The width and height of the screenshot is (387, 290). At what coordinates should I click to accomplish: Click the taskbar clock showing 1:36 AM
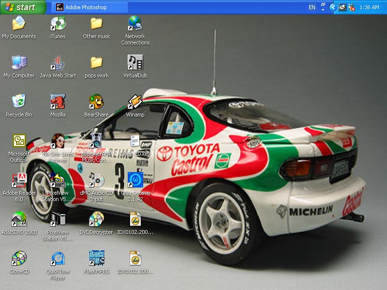pos(370,7)
